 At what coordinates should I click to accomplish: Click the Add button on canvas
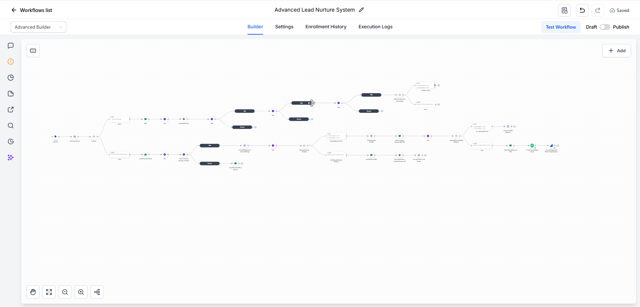click(x=617, y=51)
